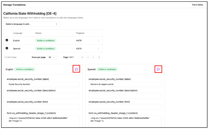Click English header image content text area
The height and width of the screenshot is (129, 209).
click(43, 121)
